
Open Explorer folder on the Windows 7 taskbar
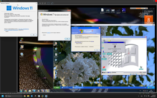coord(30,91)
